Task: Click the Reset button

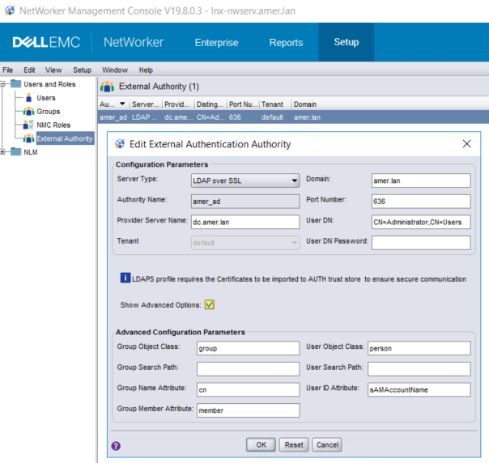Action: tap(294, 444)
